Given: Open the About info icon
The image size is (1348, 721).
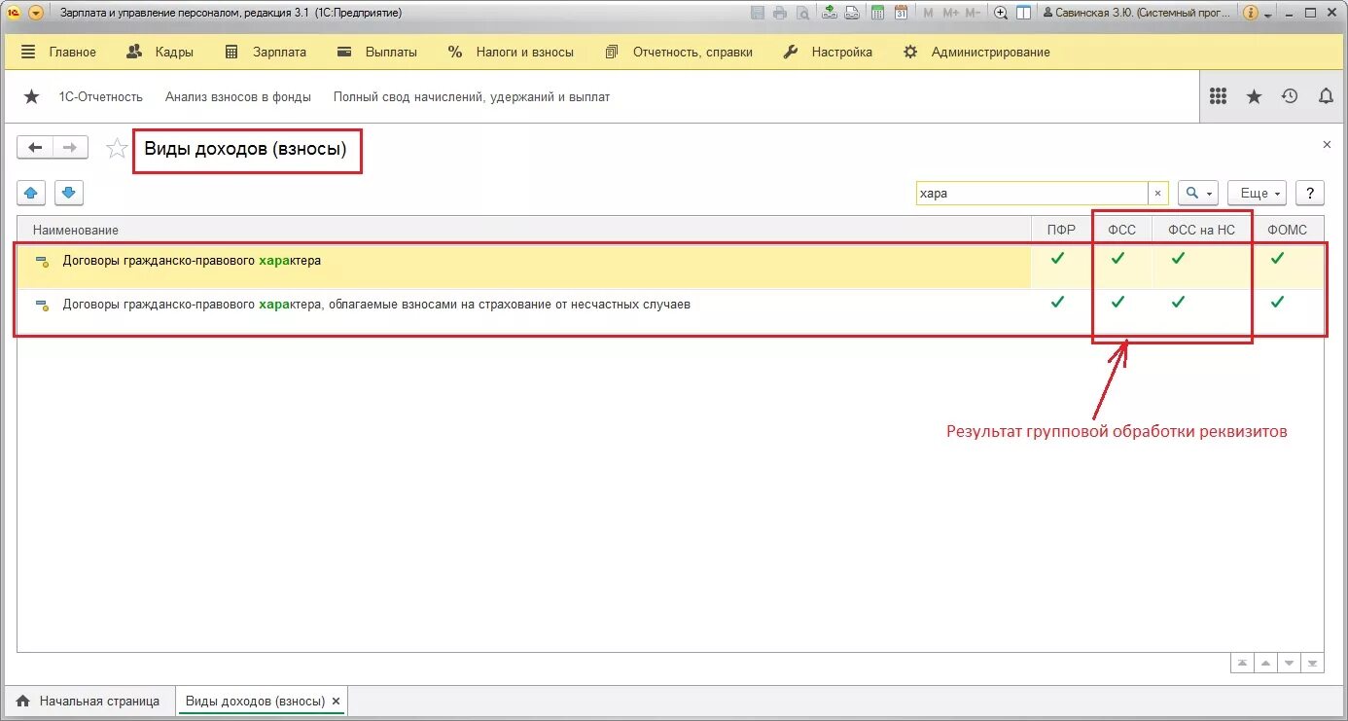Looking at the screenshot, I should coord(1251,13).
